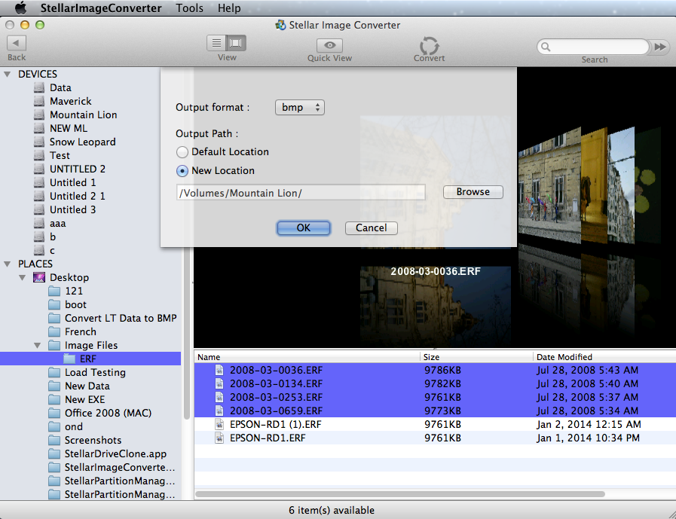This screenshot has width=676, height=519.
Task: Open the New EXE folder icon
Action: click(54, 399)
